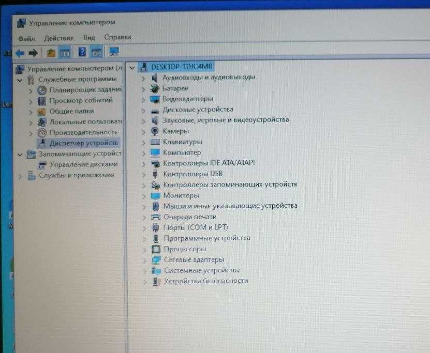
Task: Select the Программные устройства category
Action: pos(207,238)
